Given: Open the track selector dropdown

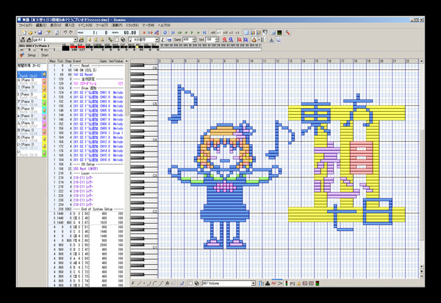Looking at the screenshot, I should click(76, 40).
